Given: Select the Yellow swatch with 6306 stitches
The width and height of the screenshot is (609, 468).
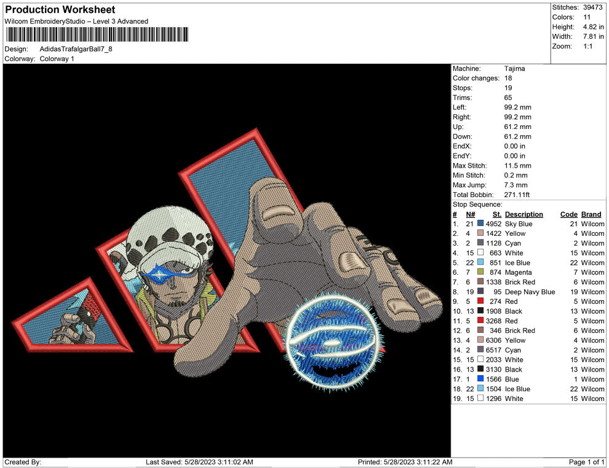Looking at the screenshot, I should [480, 340].
